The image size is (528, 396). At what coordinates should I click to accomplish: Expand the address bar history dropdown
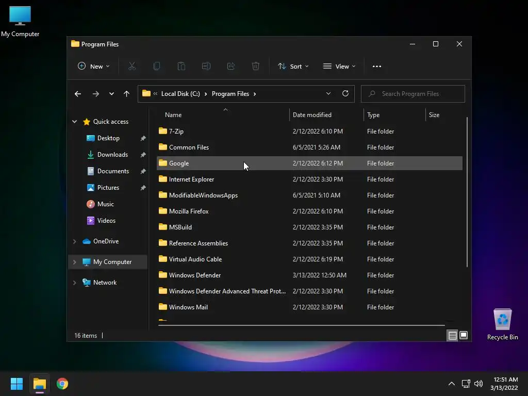tap(328, 94)
